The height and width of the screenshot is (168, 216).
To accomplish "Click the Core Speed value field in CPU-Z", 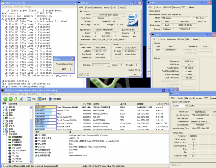I will (x=100, y=48).
